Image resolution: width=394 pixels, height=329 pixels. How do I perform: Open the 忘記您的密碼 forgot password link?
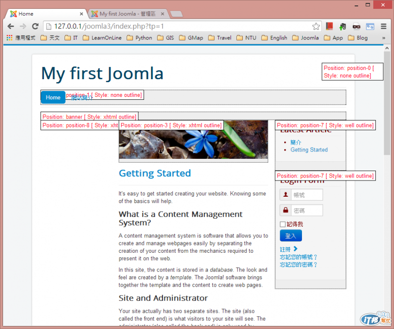(298, 265)
